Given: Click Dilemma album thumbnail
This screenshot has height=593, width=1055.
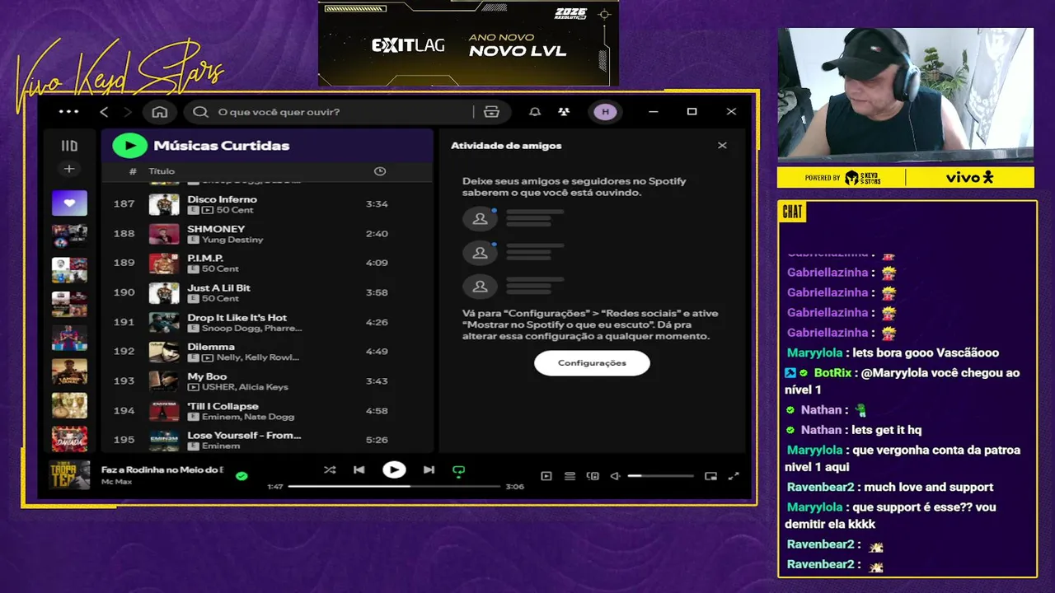Looking at the screenshot, I should click(x=164, y=352).
